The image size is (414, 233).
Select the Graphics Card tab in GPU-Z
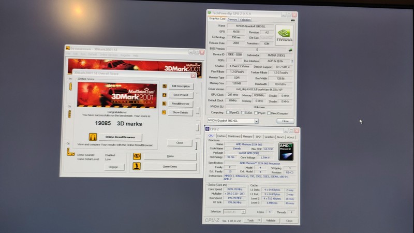217,19
